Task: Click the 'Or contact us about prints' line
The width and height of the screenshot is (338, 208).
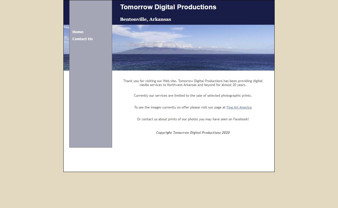Action: pyautogui.click(x=193, y=119)
